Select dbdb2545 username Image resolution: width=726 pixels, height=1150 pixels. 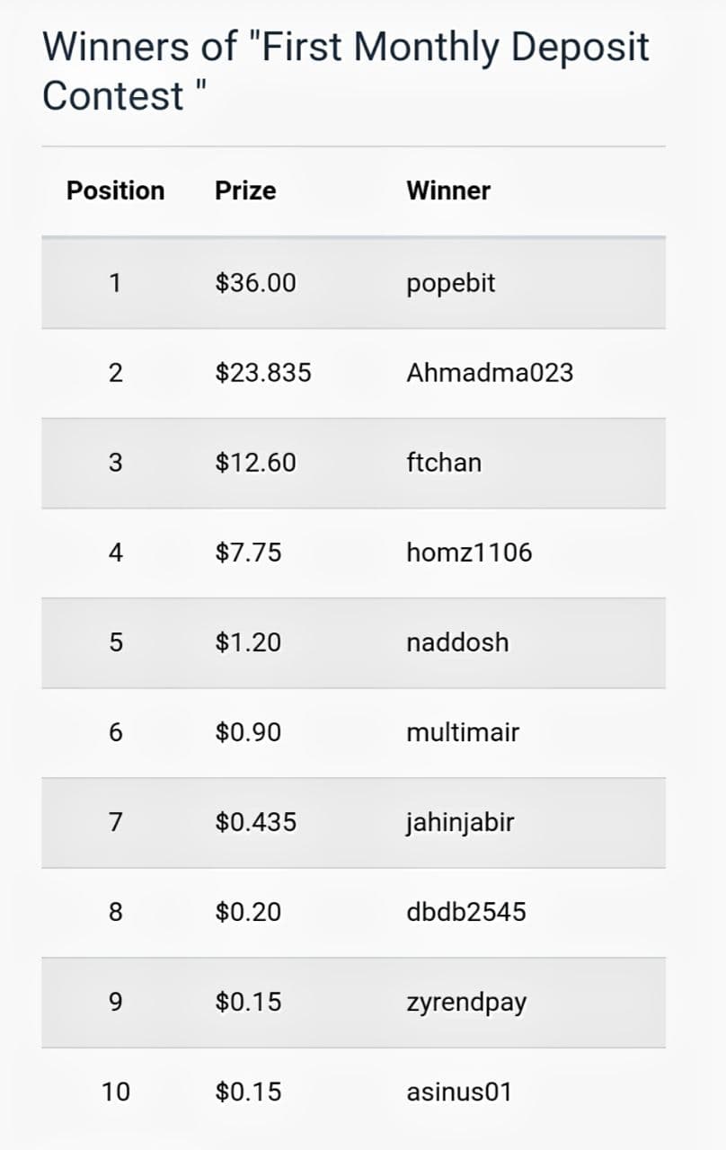pyautogui.click(x=466, y=912)
